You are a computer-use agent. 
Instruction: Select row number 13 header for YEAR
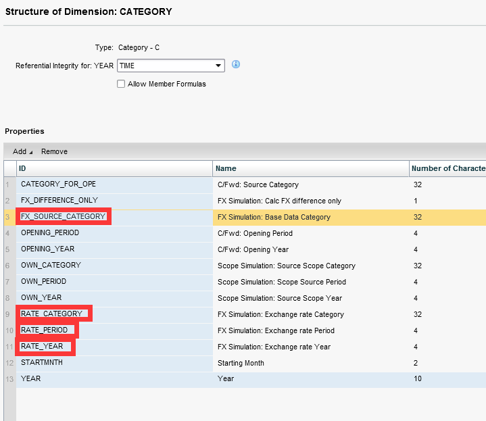pos(9,379)
